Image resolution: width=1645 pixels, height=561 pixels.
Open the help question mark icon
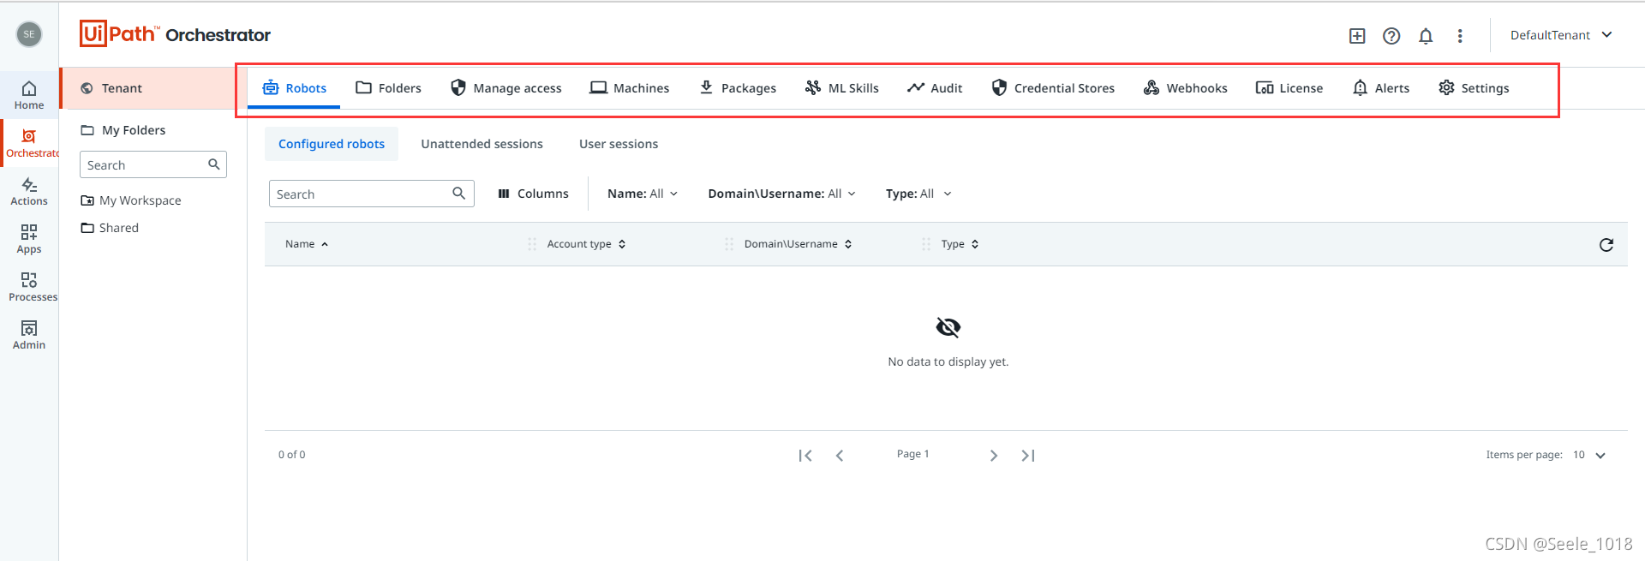click(1391, 35)
